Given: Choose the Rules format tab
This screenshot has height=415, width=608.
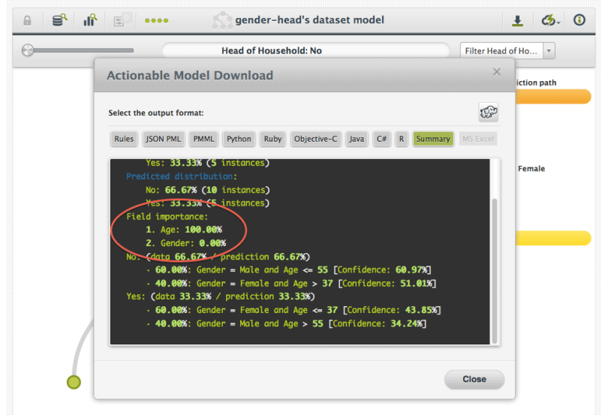Looking at the screenshot, I should (x=123, y=139).
